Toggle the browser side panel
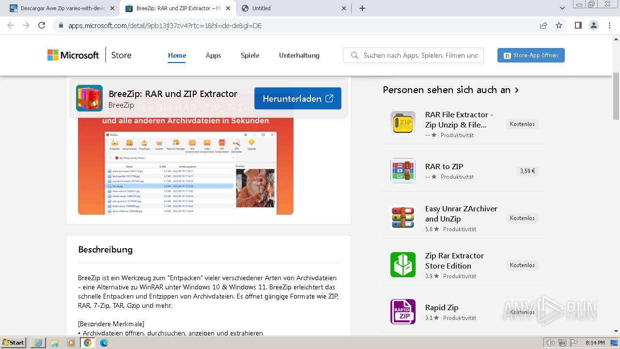 [578, 25]
